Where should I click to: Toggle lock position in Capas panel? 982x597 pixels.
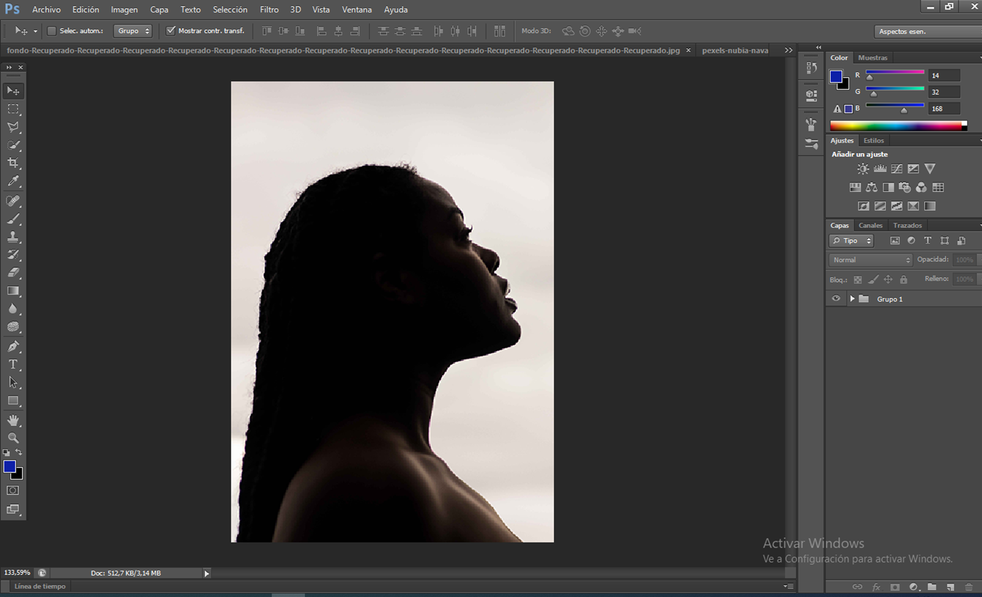tap(888, 279)
